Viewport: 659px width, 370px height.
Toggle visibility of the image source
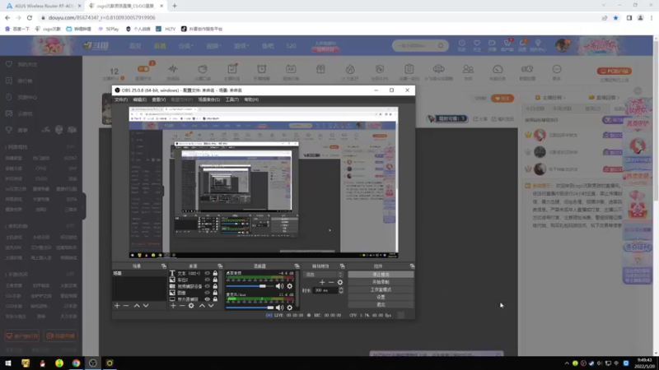208,293
